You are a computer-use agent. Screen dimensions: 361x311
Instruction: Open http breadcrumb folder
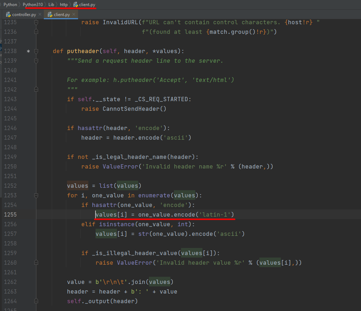64,5
